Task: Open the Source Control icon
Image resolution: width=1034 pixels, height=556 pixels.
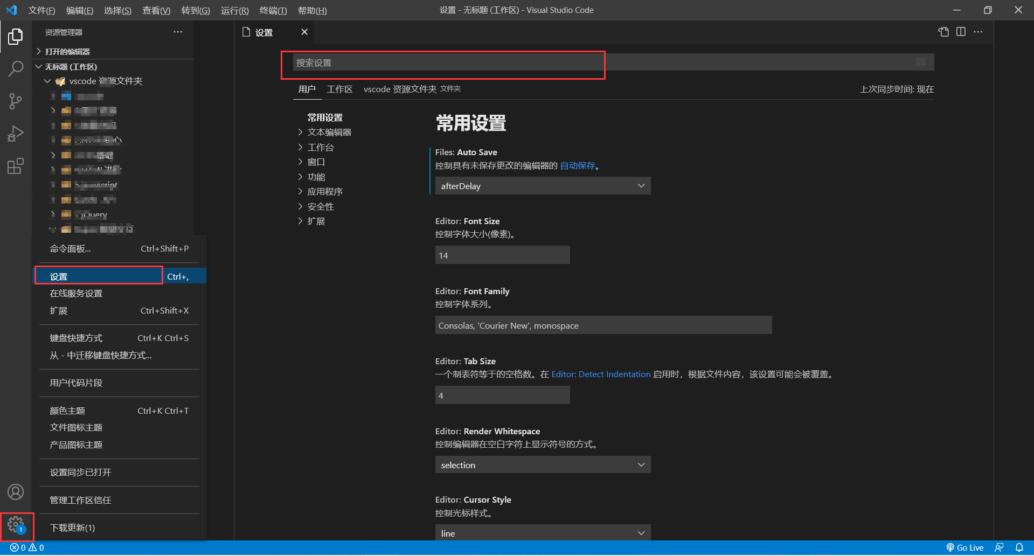Action: 16,101
